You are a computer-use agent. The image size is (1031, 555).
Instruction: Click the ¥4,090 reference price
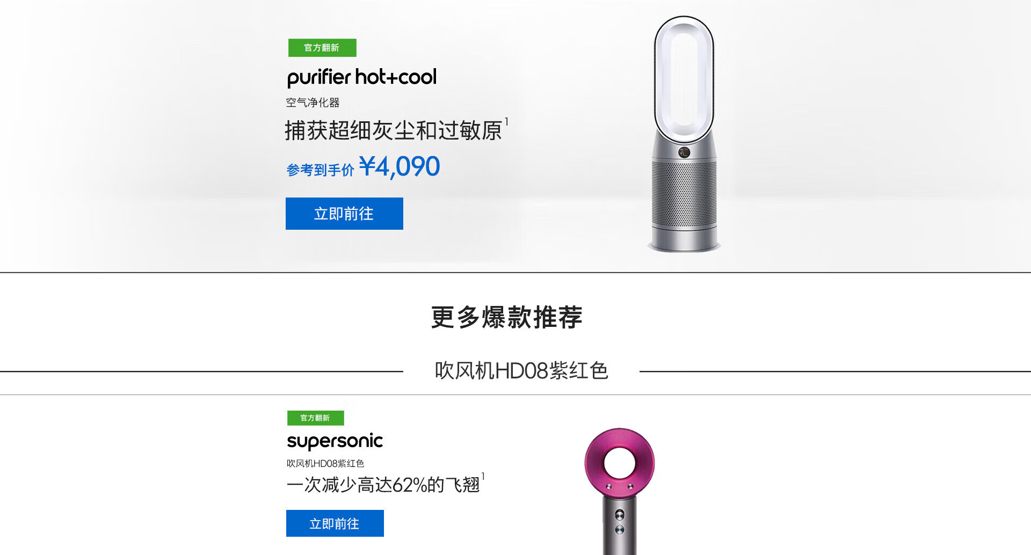point(400,166)
